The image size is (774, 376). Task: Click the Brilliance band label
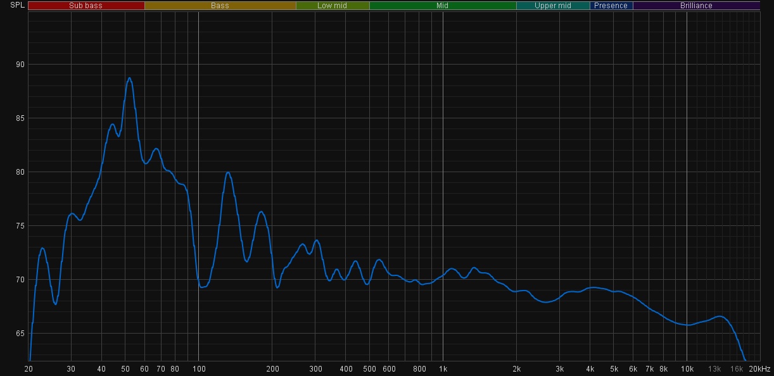coord(696,6)
